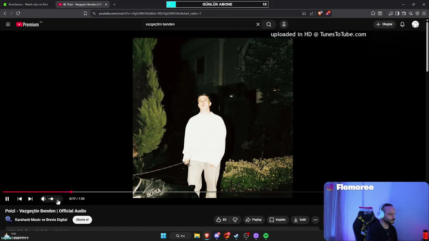The width and height of the screenshot is (429, 241).
Task: Open Brave Wallet icon
Action: [404, 13]
